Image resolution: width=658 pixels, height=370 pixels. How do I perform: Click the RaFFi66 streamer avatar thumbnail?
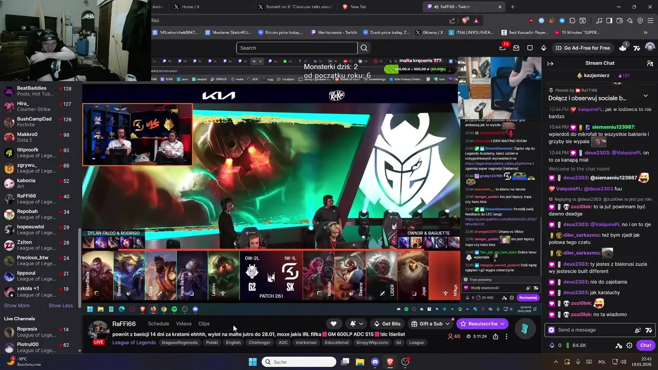98,331
